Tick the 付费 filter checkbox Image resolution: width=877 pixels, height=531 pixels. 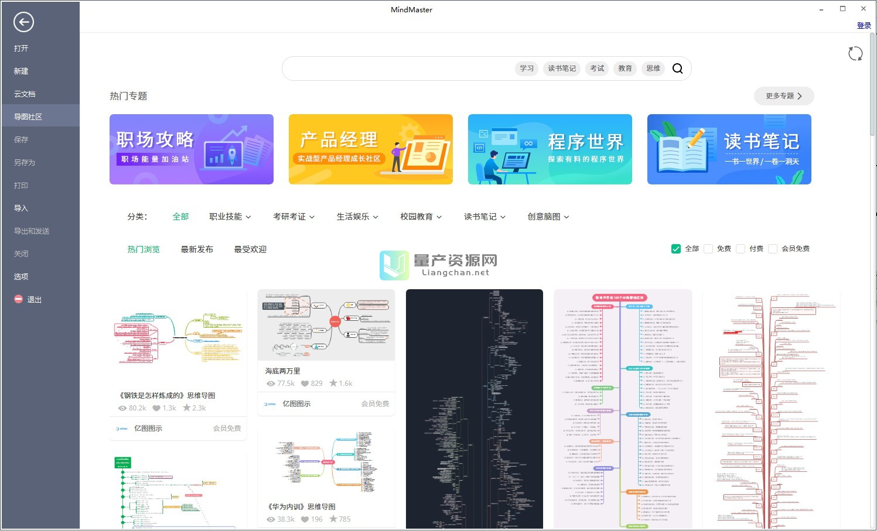click(740, 249)
